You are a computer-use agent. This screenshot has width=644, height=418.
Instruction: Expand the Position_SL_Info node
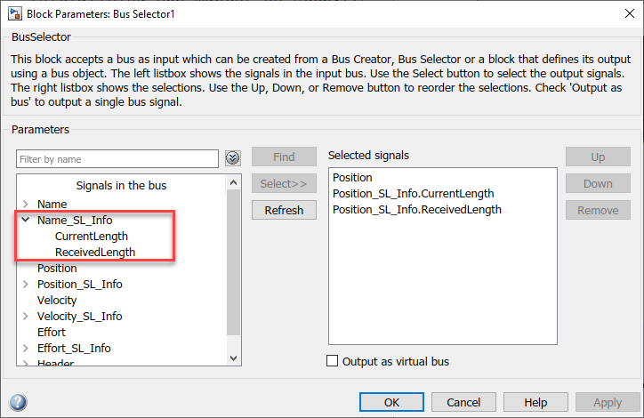26,284
